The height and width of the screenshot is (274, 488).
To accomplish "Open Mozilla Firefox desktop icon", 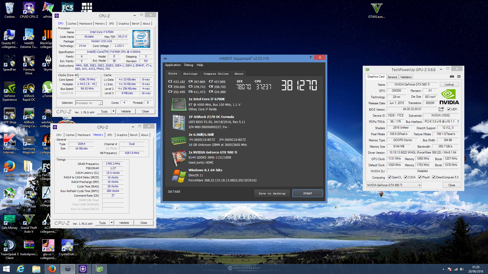I will (10, 170).
